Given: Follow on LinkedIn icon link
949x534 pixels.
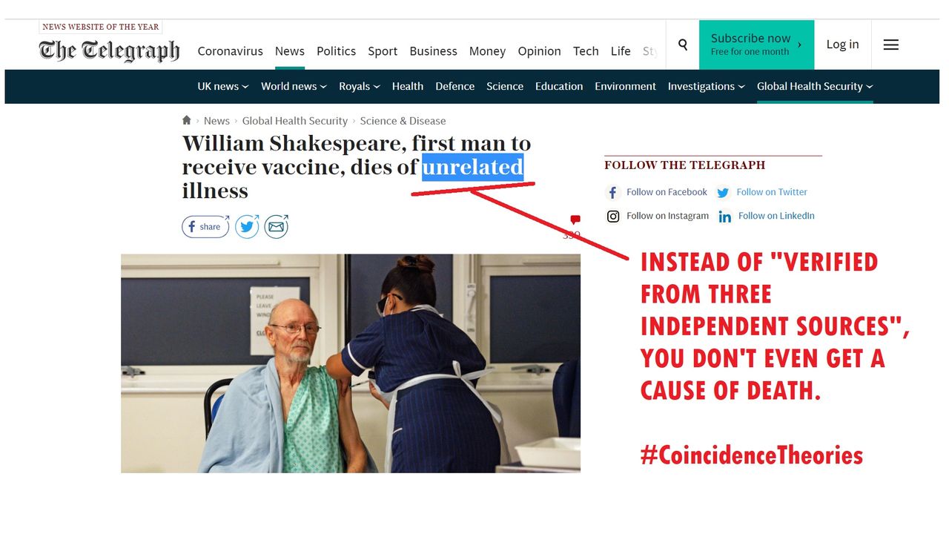Looking at the screenshot, I should (725, 216).
